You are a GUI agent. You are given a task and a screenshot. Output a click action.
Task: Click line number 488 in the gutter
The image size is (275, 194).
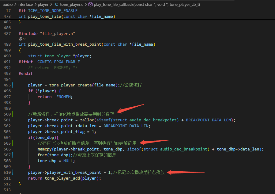[x=7, y=44]
